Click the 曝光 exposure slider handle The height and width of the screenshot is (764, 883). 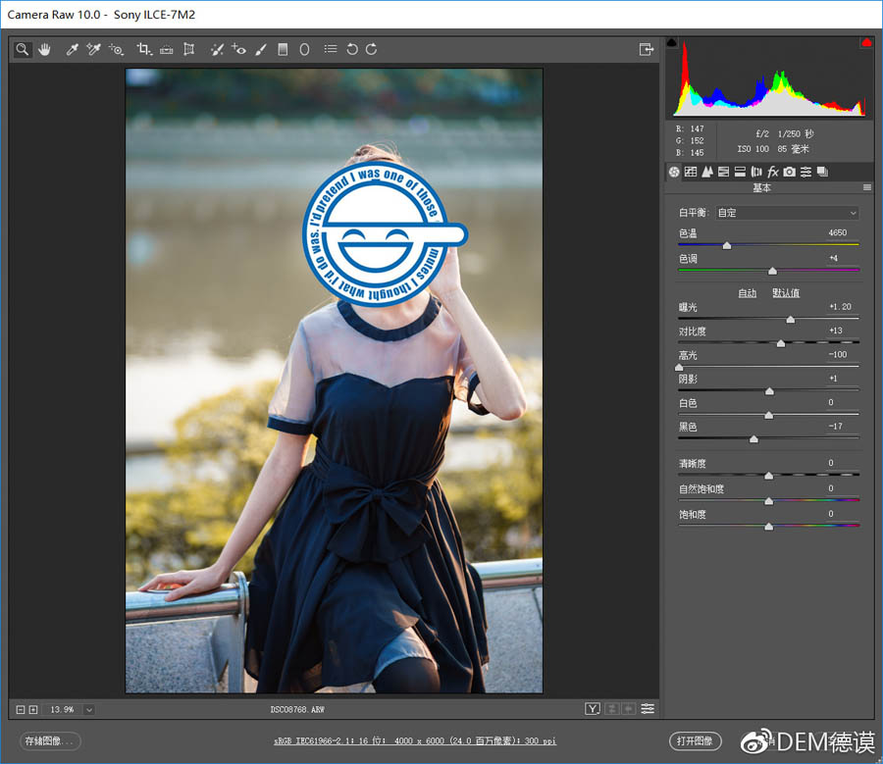[x=791, y=320]
